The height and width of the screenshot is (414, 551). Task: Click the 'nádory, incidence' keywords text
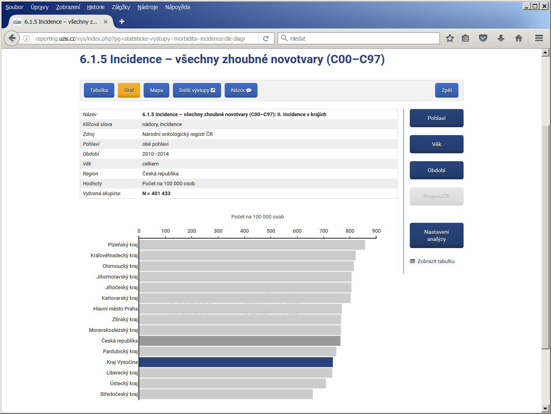click(162, 124)
